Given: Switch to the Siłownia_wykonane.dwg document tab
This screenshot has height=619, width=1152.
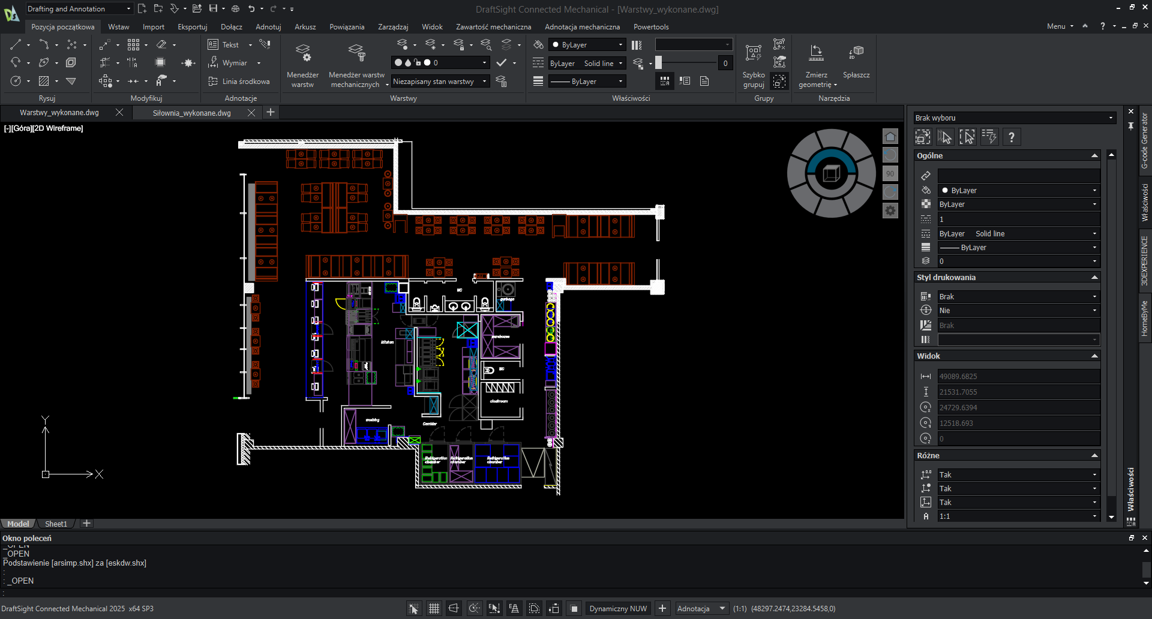Looking at the screenshot, I should 191,113.
